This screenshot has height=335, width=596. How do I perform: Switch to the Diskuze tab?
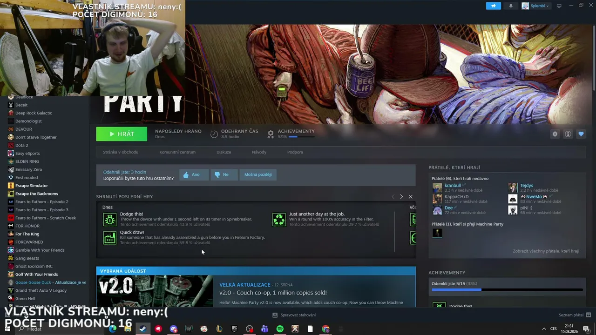[x=223, y=152]
